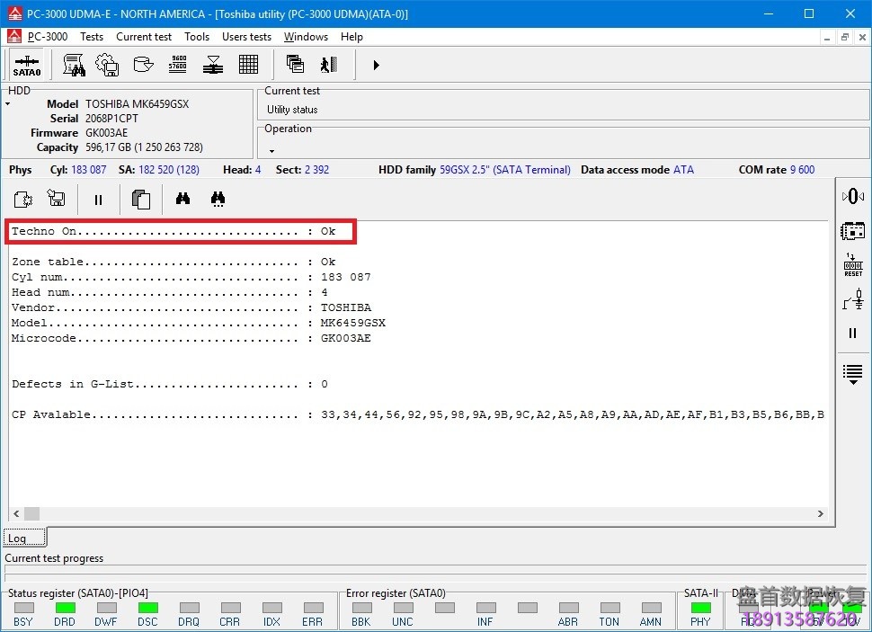The width and height of the screenshot is (872, 632).
Task: Click the horizontal scrollbar right arrow
Action: click(820, 514)
